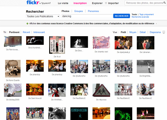The height and width of the screenshot is (120, 167).
Task: Switch to the Personnes tab
Action: (93, 11)
